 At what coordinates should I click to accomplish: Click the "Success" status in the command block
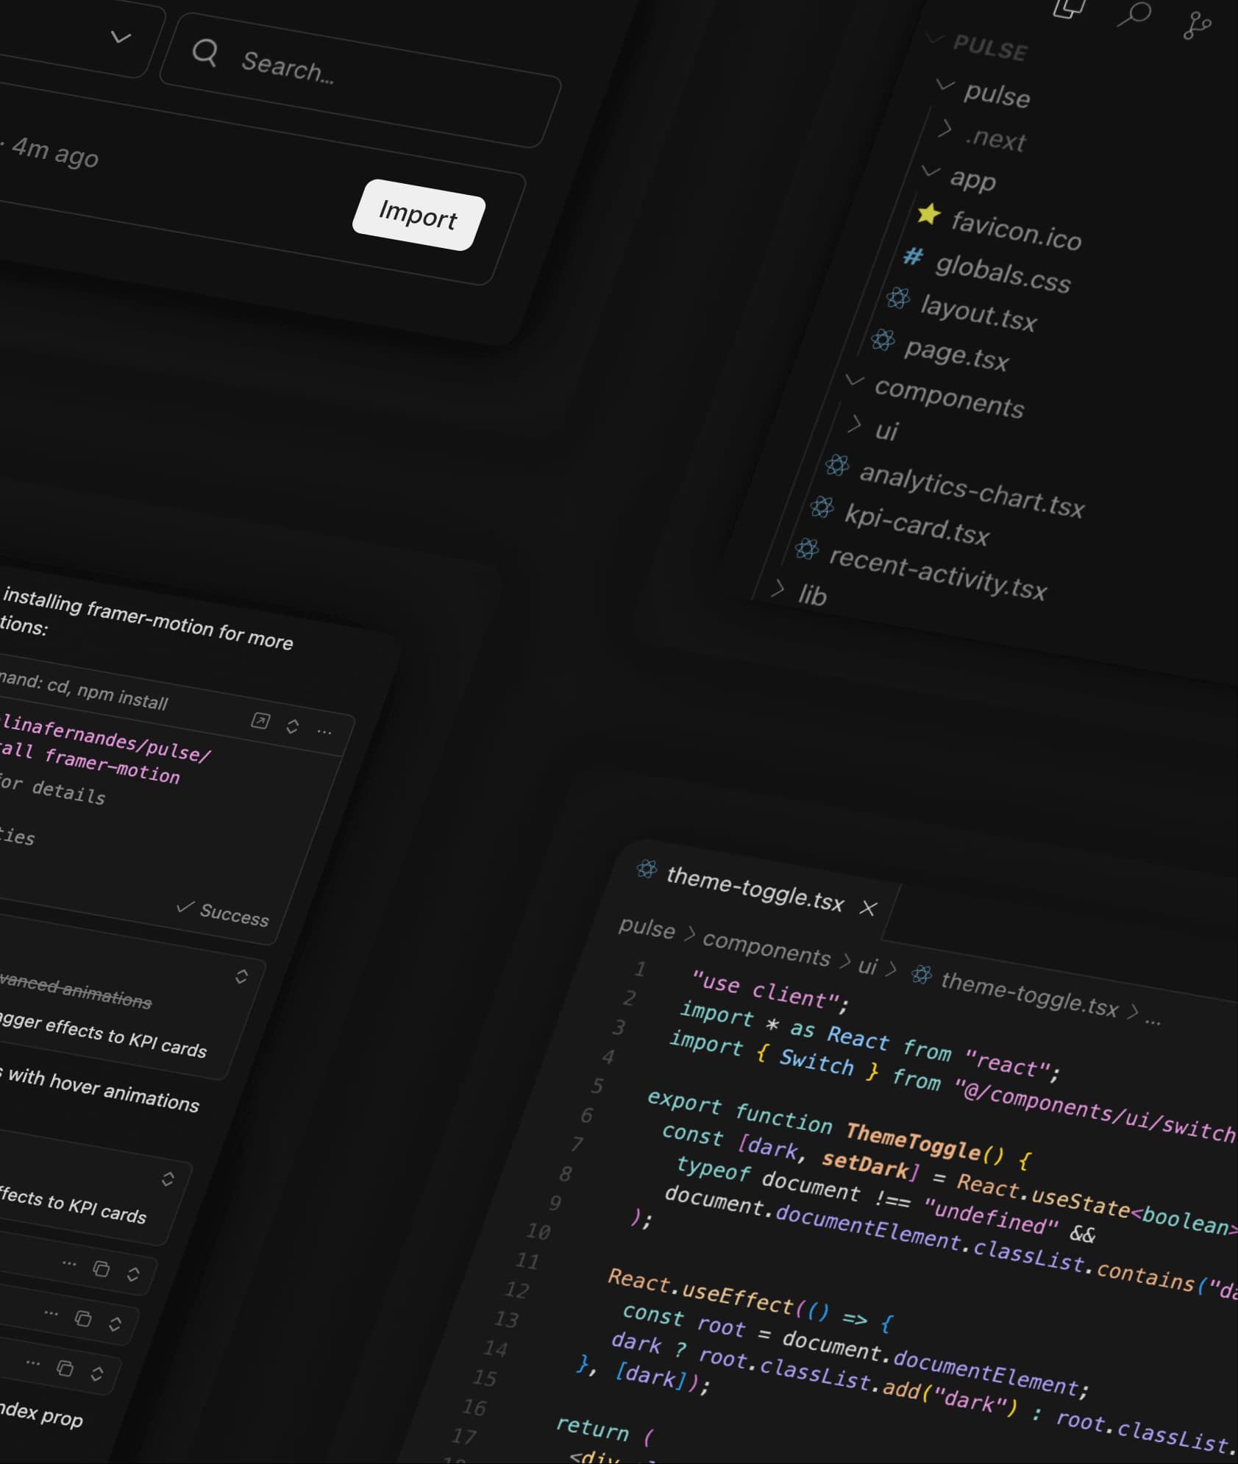pos(234,914)
